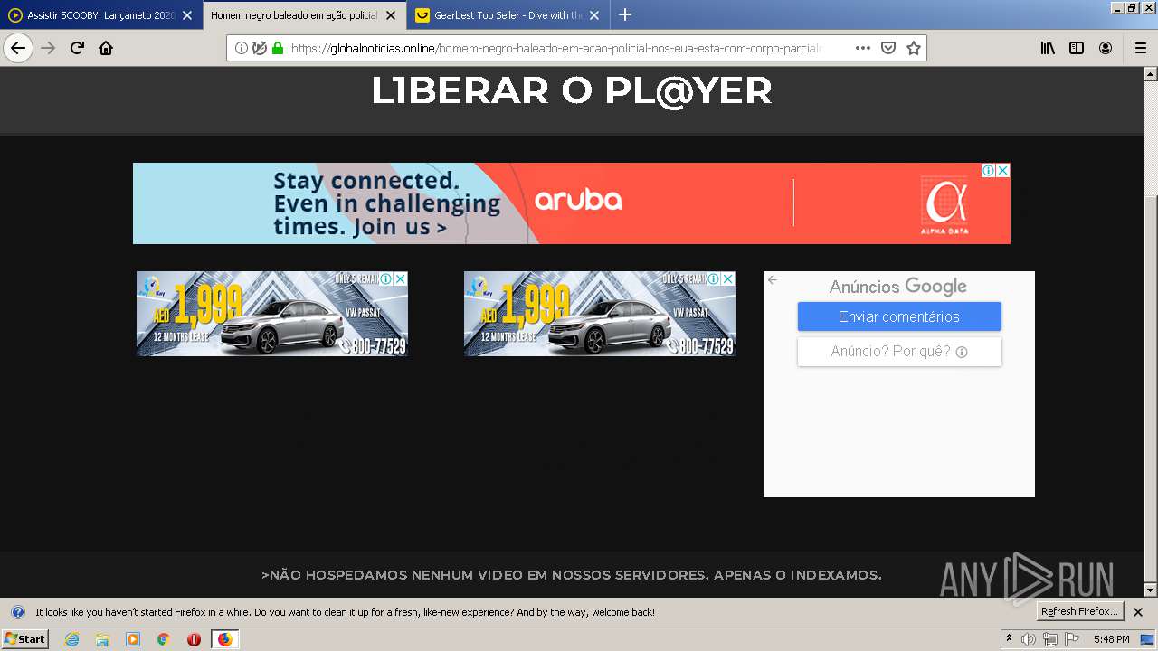Click the forward navigation arrow
Viewport: 1158px width, 651px height.
[48, 48]
